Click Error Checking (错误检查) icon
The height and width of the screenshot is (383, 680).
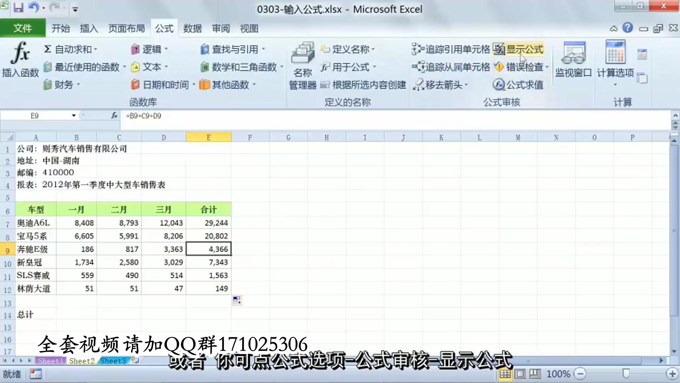499,67
